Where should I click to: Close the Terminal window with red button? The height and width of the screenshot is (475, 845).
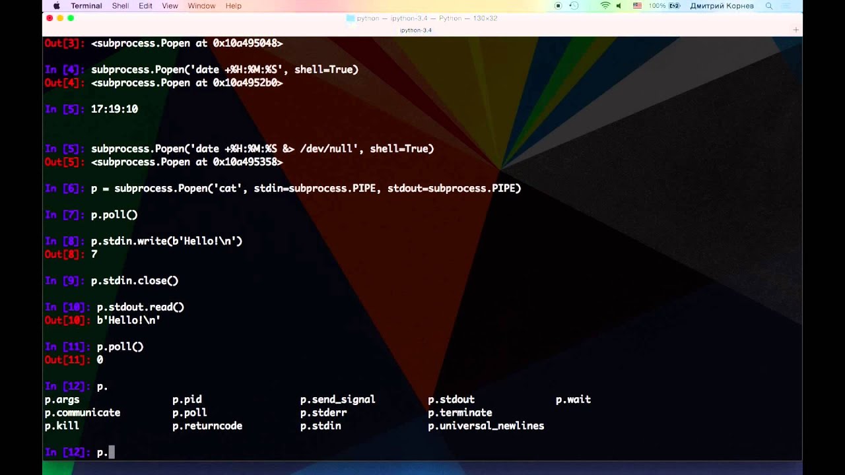click(x=50, y=18)
